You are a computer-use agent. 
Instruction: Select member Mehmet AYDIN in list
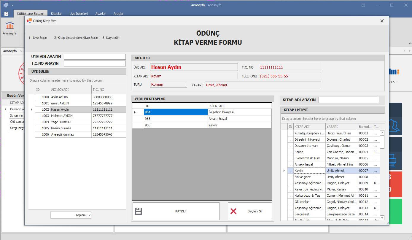coord(62,116)
